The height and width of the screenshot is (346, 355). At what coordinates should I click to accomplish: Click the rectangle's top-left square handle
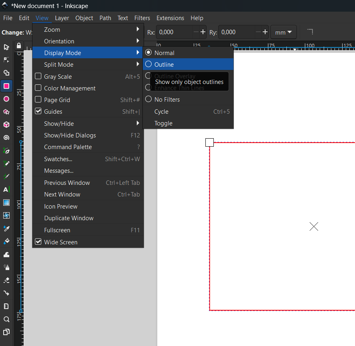point(209,143)
